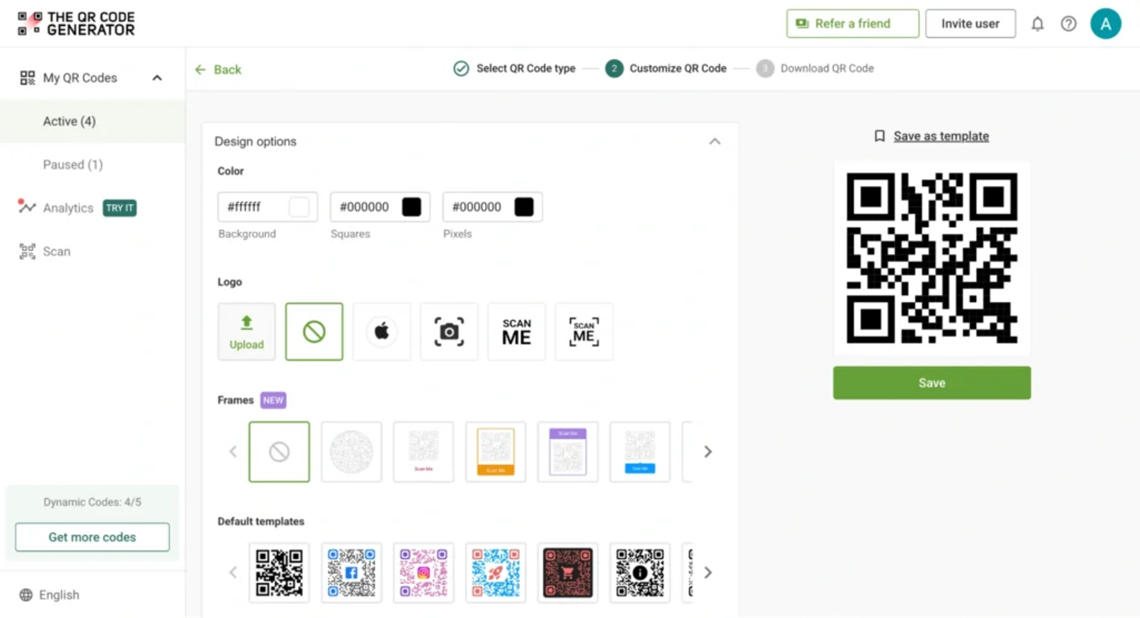Open the Analytics section
1140x618 pixels.
tap(68, 208)
